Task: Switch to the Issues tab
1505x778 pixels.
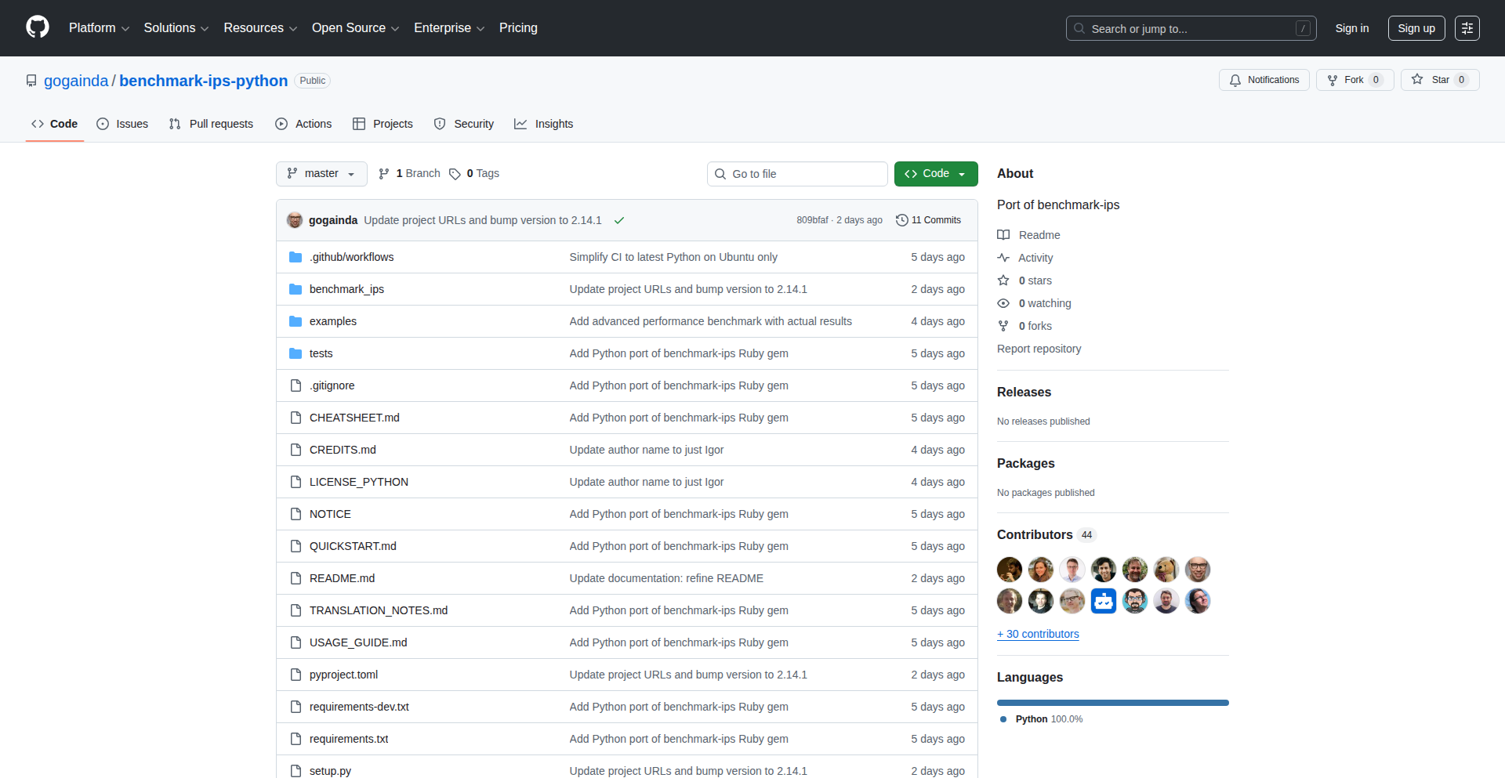Action: (x=122, y=124)
